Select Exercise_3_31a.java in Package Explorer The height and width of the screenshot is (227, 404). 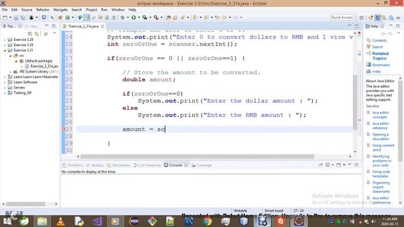click(42, 66)
